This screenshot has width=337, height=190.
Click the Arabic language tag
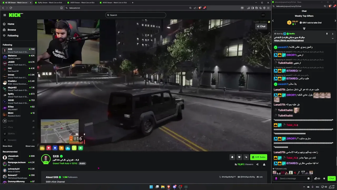tap(82, 163)
